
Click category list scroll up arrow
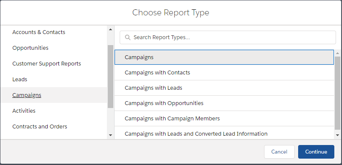coord(110,29)
